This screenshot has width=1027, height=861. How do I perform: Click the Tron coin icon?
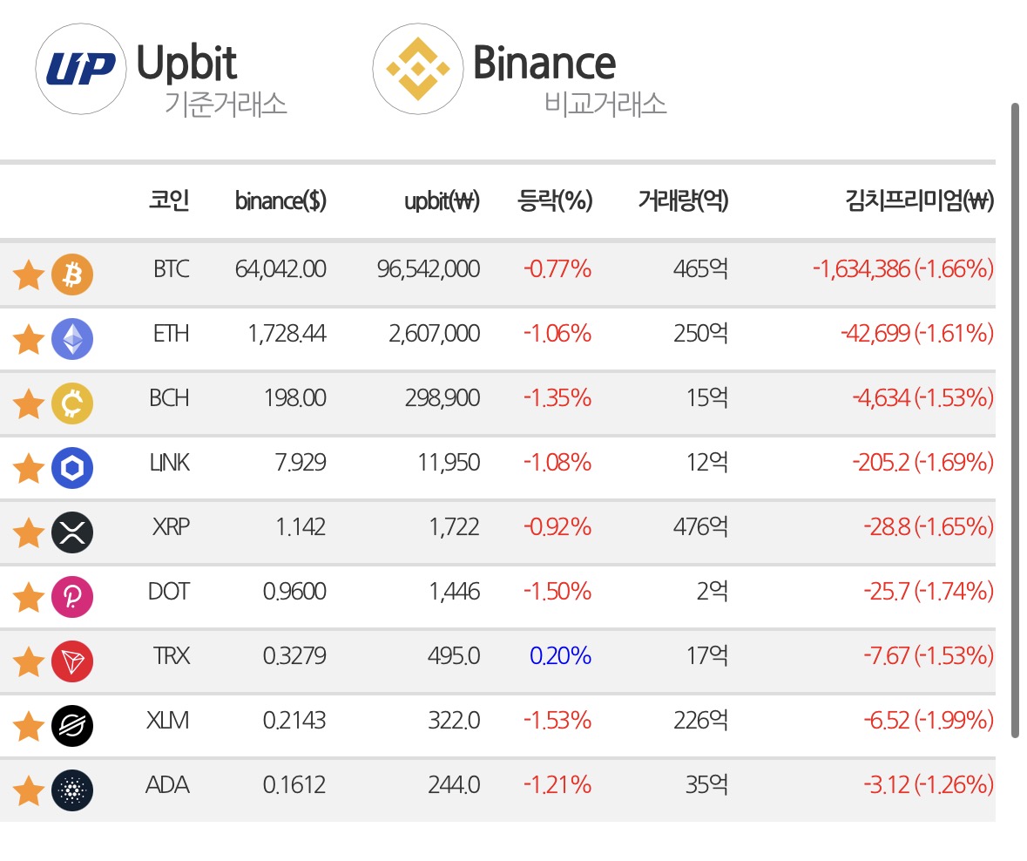72,661
